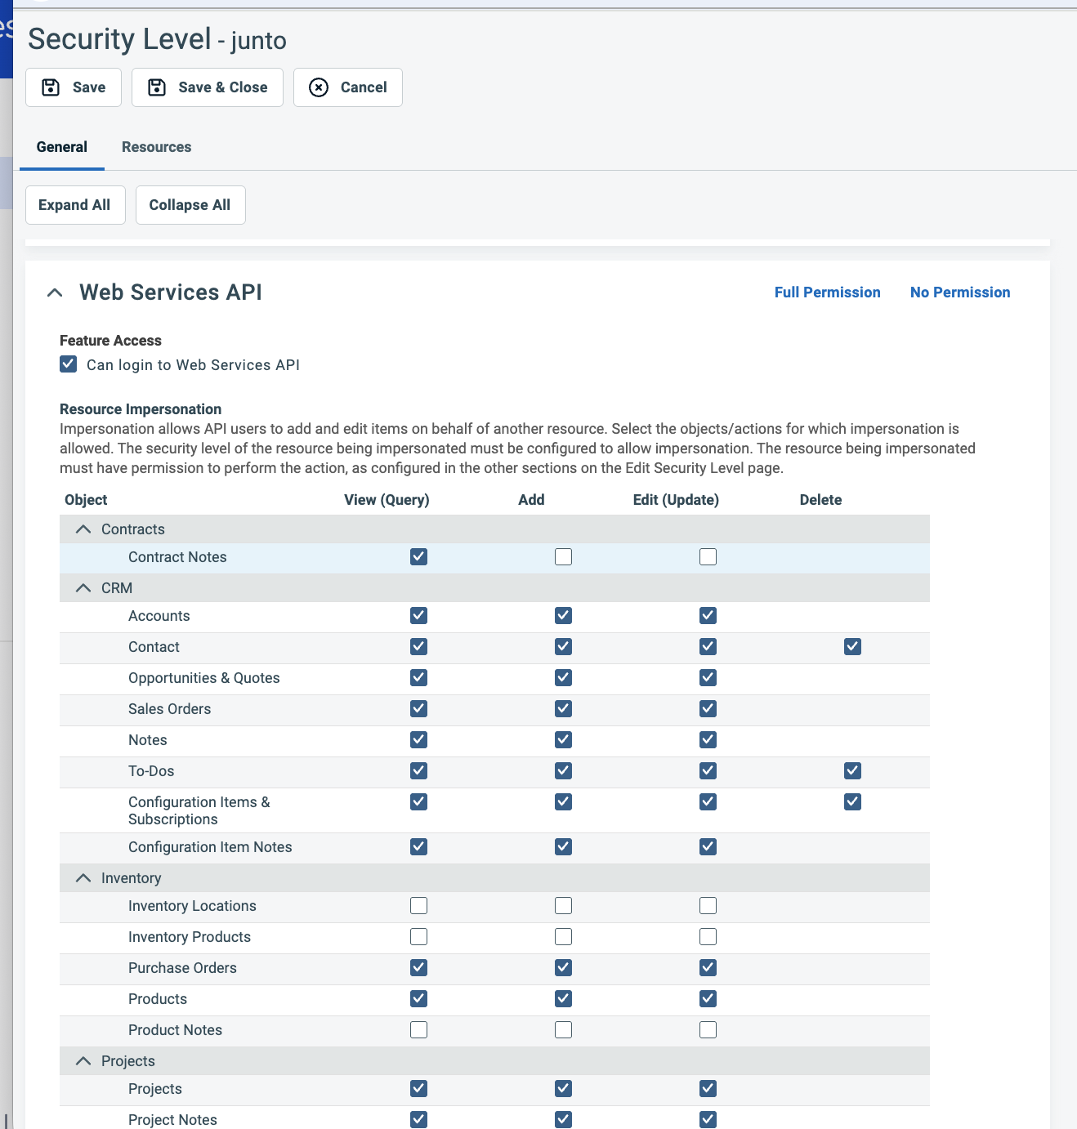Uncheck Delete for Contact
Viewport: 1077px width, 1129px height.
853,647
